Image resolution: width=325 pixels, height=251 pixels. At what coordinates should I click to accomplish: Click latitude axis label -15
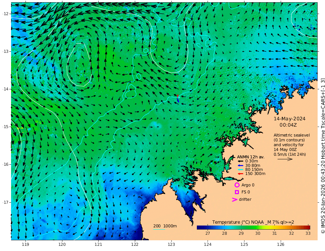pos(6,127)
